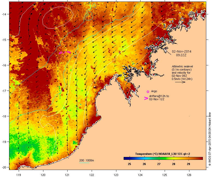Click the '200 1000m' depth contour label
213x177 pixels.
click(86, 160)
